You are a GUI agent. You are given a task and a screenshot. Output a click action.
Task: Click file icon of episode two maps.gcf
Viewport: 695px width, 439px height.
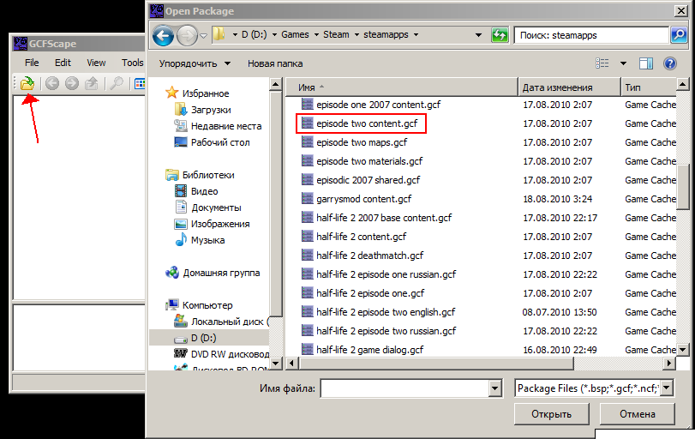[307, 141]
